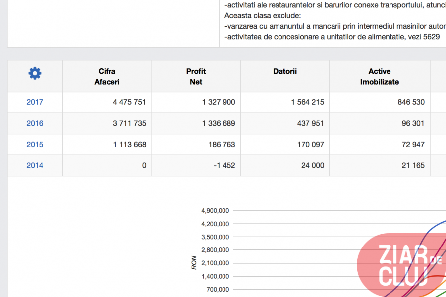Viewport: 446px width, 297px height.
Task: Select the 4 475 751 turnover cell
Action: pyautogui.click(x=129, y=102)
